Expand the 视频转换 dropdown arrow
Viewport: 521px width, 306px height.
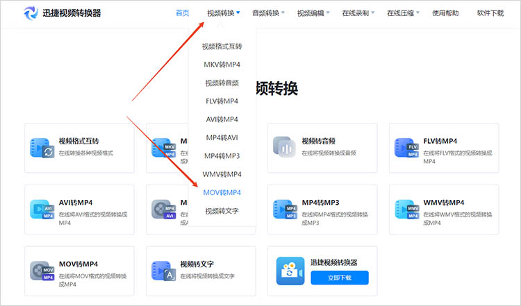[238, 12]
